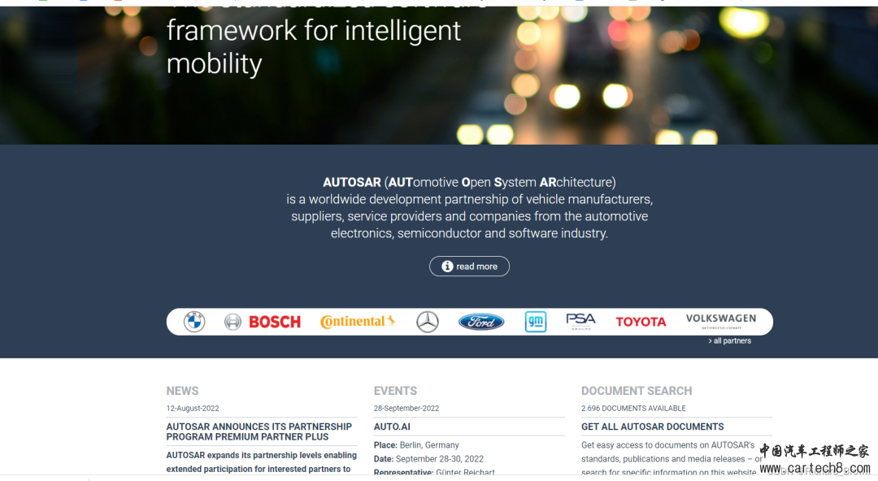Click the info icon inside read more
Screen dimensions: 878x481
click(447, 266)
